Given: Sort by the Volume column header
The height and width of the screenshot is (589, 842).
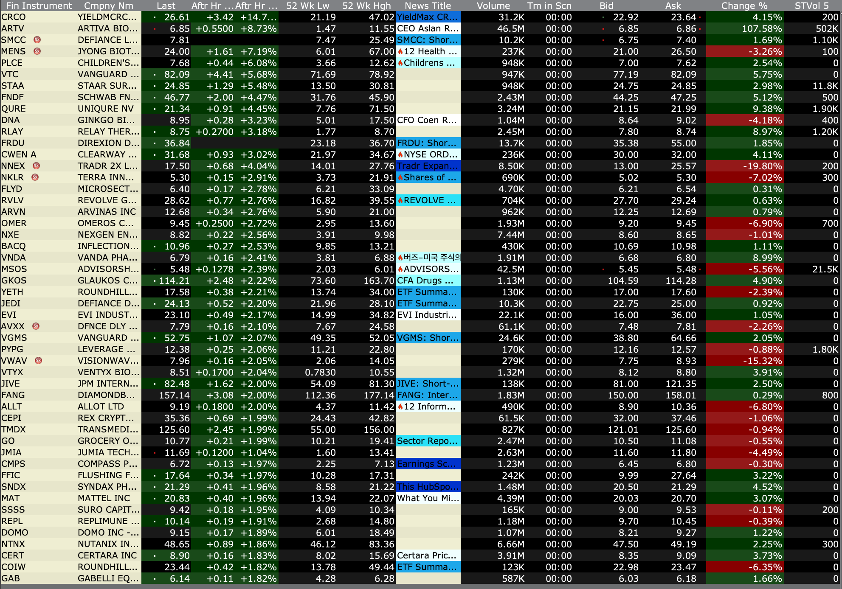Looking at the screenshot, I should (493, 6).
